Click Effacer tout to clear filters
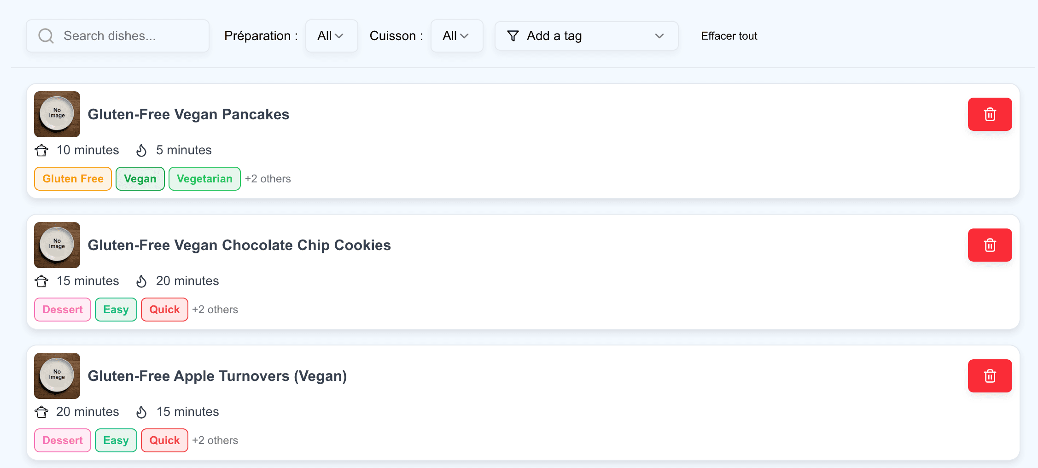This screenshot has width=1038, height=468. pos(729,36)
